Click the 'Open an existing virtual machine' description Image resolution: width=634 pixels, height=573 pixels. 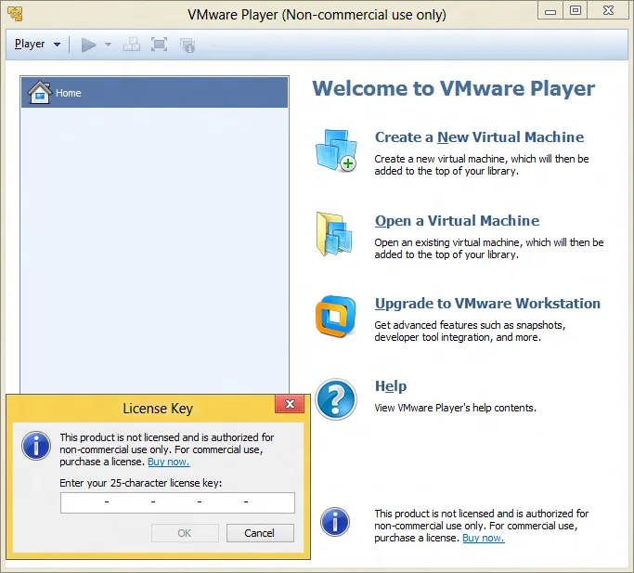489,248
